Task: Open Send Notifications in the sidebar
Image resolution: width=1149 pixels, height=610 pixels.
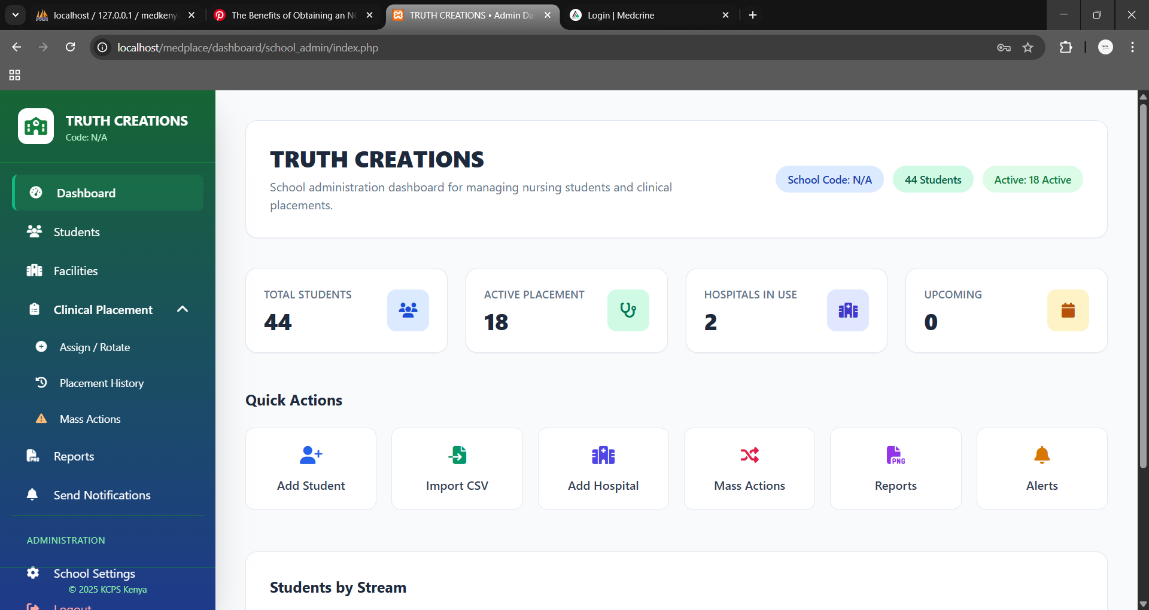Action: (x=102, y=495)
